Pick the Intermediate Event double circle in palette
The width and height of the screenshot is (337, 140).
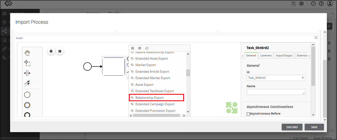(x=27, y=105)
